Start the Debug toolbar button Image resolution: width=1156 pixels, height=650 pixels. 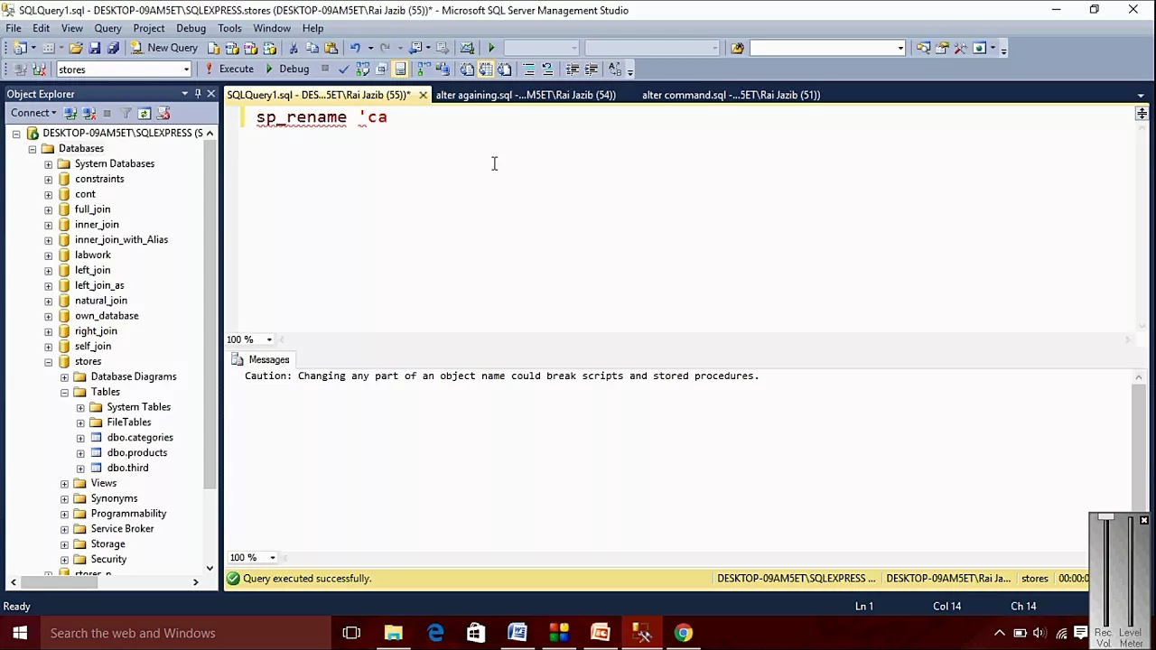click(286, 69)
